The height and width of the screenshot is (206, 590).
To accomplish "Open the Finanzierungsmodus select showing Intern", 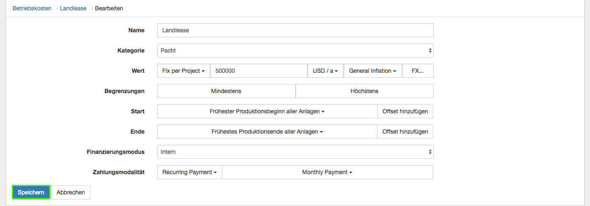I will pyautogui.click(x=295, y=152).
